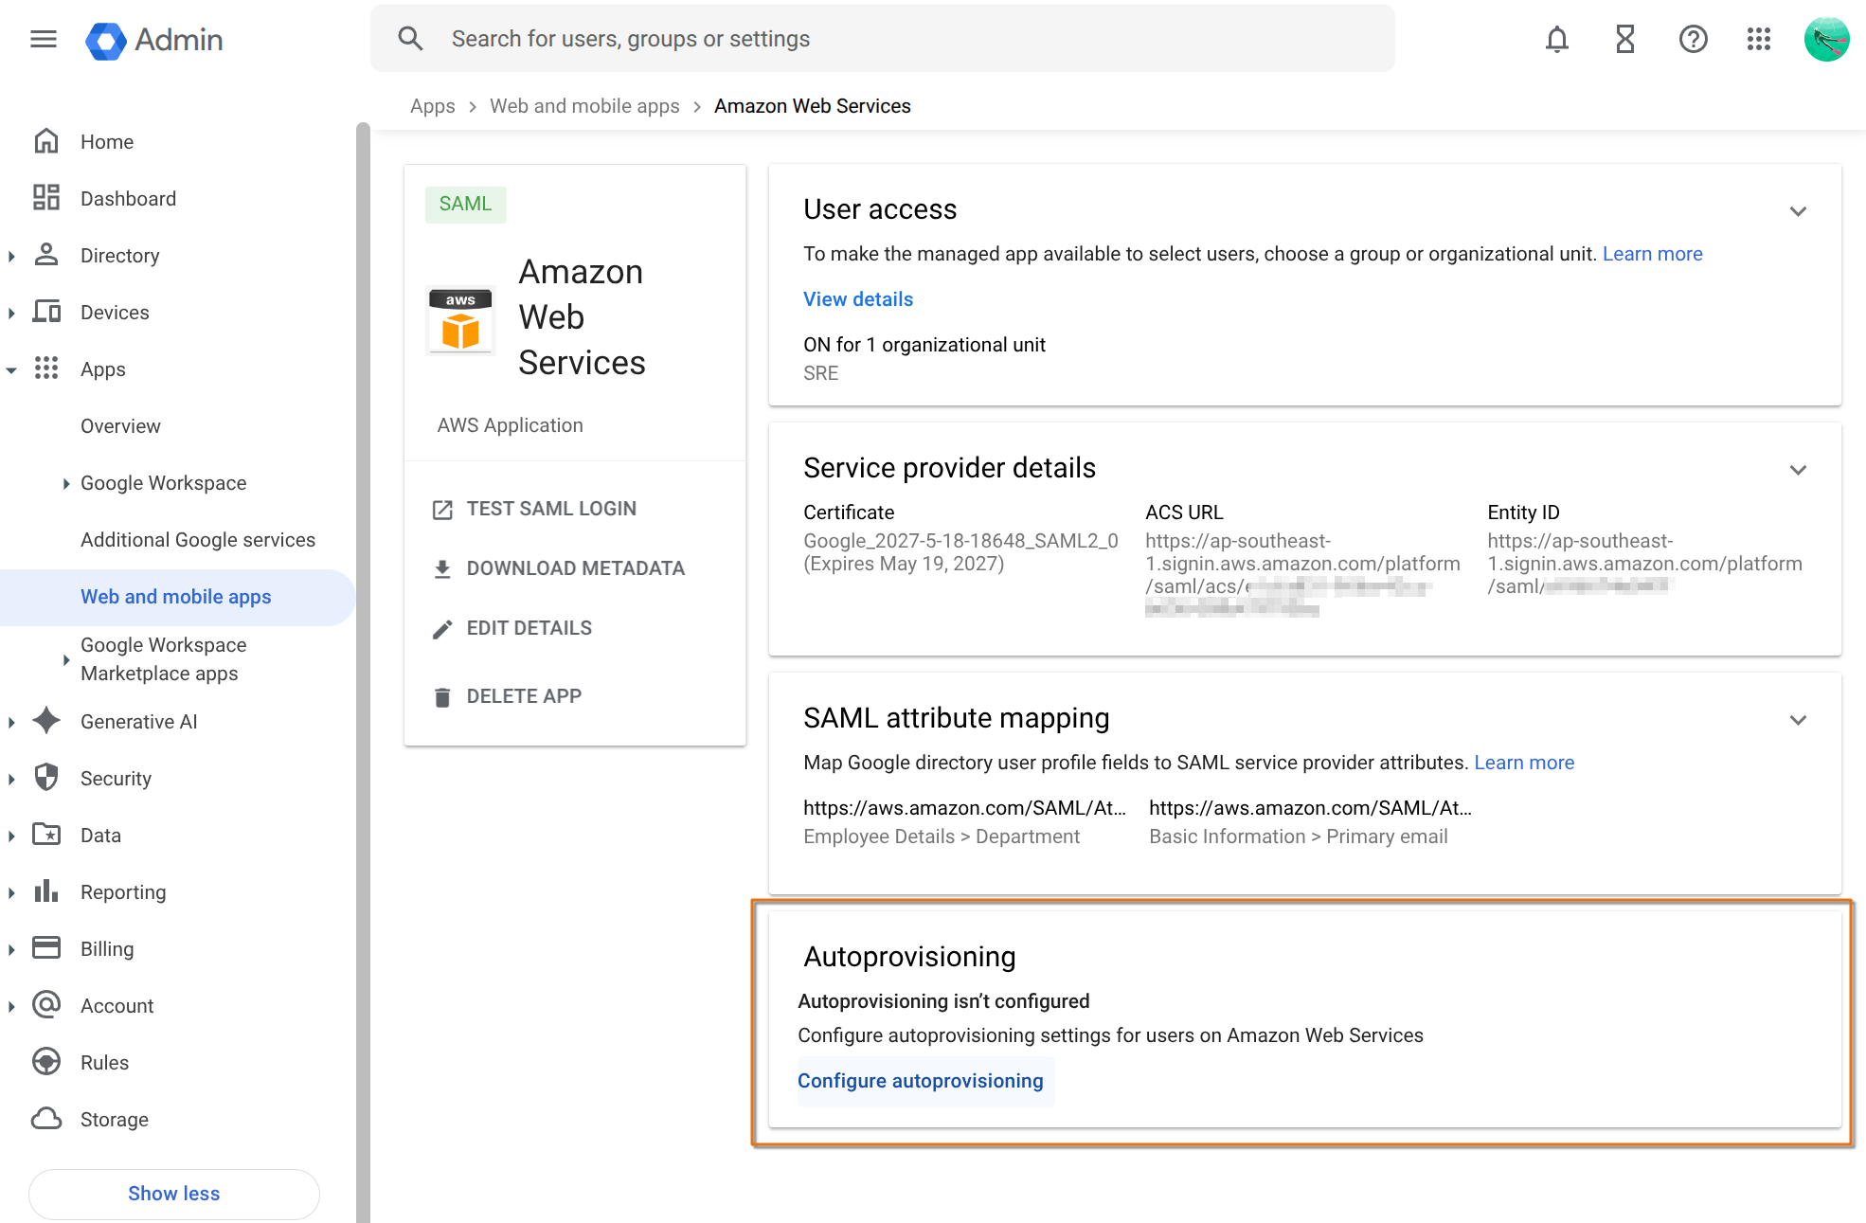Click the SRE organizational unit text

(x=820, y=373)
